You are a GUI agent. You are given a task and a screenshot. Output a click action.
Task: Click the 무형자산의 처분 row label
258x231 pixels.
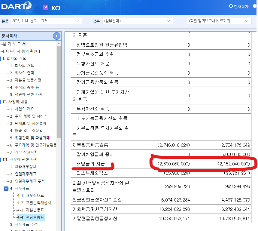93,63
